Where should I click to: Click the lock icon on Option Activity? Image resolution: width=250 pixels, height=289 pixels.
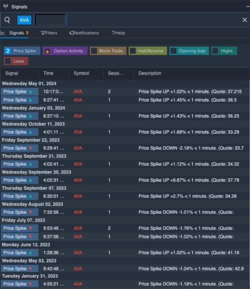[47, 51]
